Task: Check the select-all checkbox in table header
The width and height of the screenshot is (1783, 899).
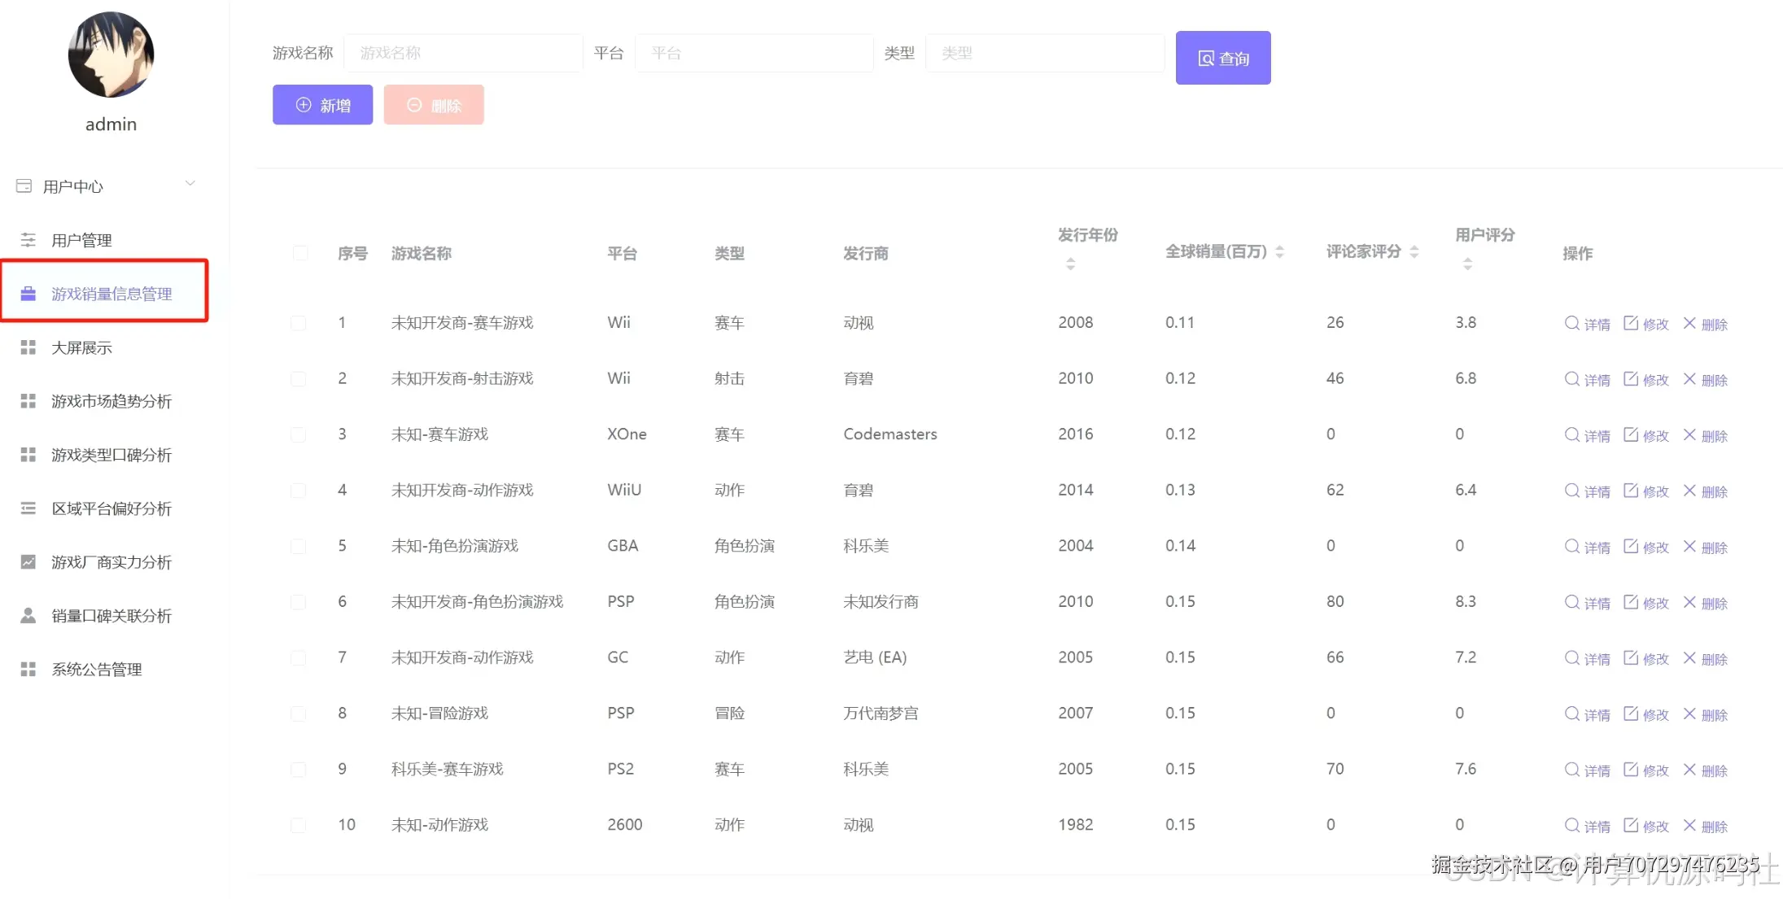Action: (x=300, y=253)
